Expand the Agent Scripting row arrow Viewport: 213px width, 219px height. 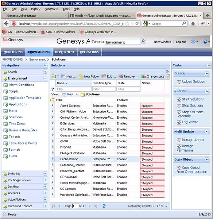53,105
